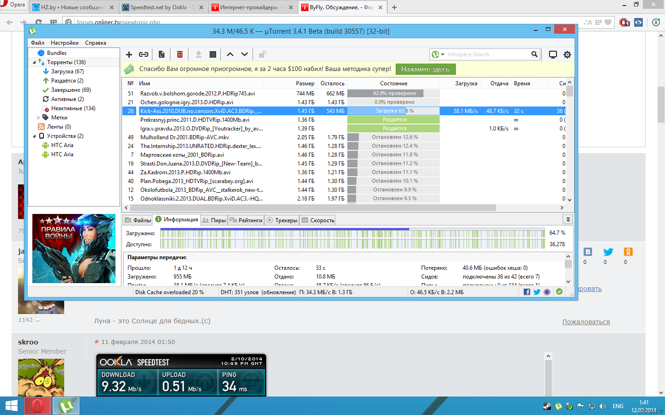Click the green Нажмите здесь button
665x415 pixels.
pyautogui.click(x=425, y=69)
